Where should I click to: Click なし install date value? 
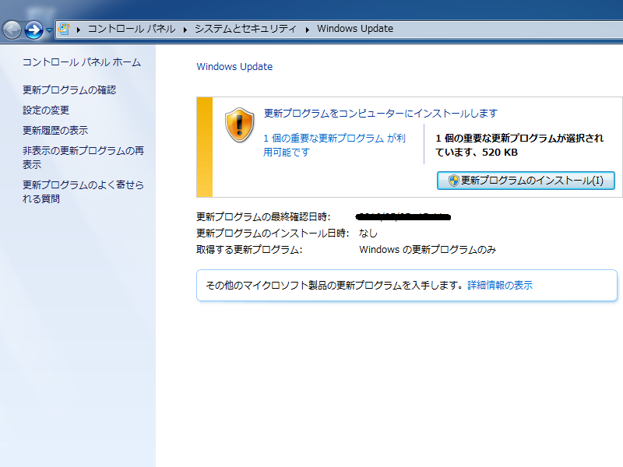tap(368, 233)
